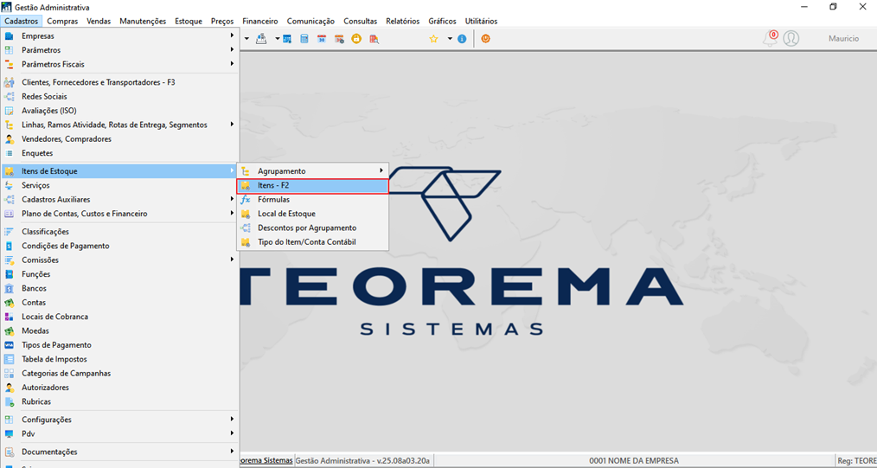The image size is (877, 468).
Task: Select Vendedores, Compradores menu entry
Action: (119, 138)
